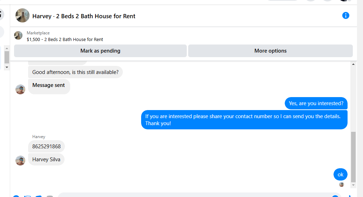
Task: Open the '$1,500 - 2 Beds 2 Bath House for Rent' listing
Action: pos(65,40)
